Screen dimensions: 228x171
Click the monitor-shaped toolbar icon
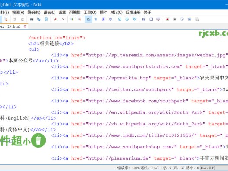[158, 20]
